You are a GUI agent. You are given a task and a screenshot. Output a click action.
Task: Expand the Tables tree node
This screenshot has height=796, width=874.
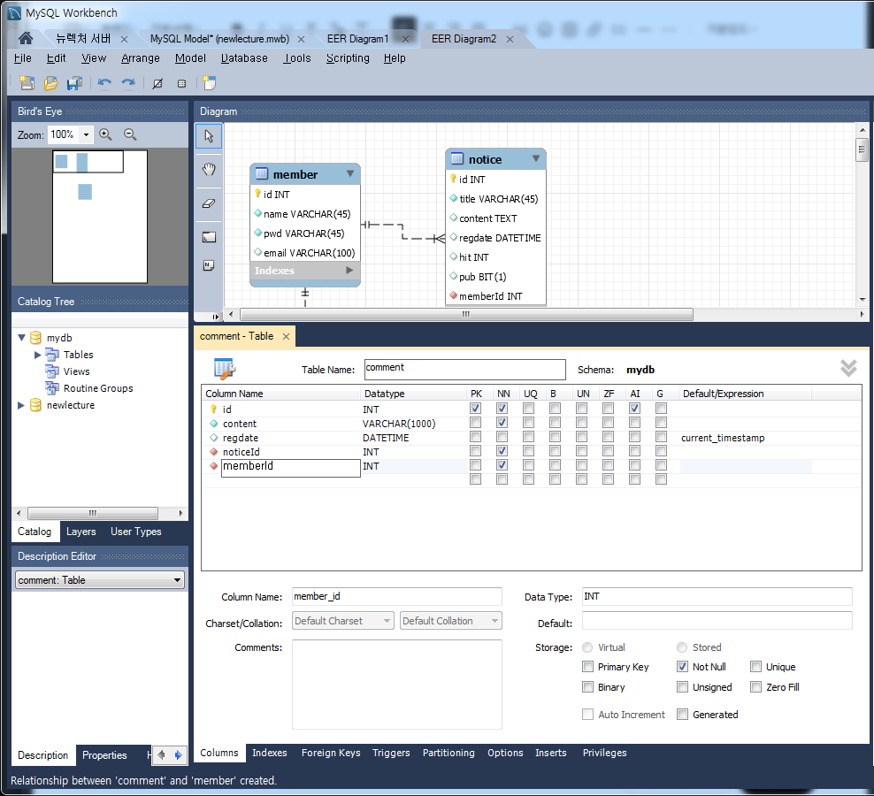pos(37,355)
